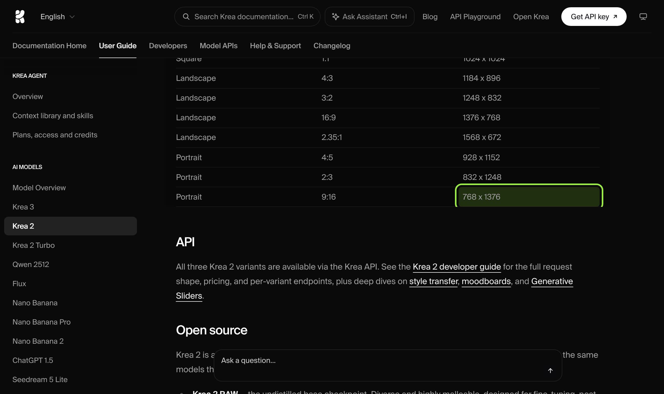
Task: Toggle the theme monitor icon
Action: pos(643,17)
